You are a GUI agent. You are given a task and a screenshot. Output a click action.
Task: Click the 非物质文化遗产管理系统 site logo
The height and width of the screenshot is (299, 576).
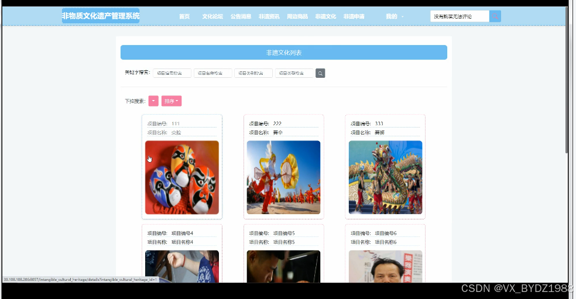click(x=101, y=16)
